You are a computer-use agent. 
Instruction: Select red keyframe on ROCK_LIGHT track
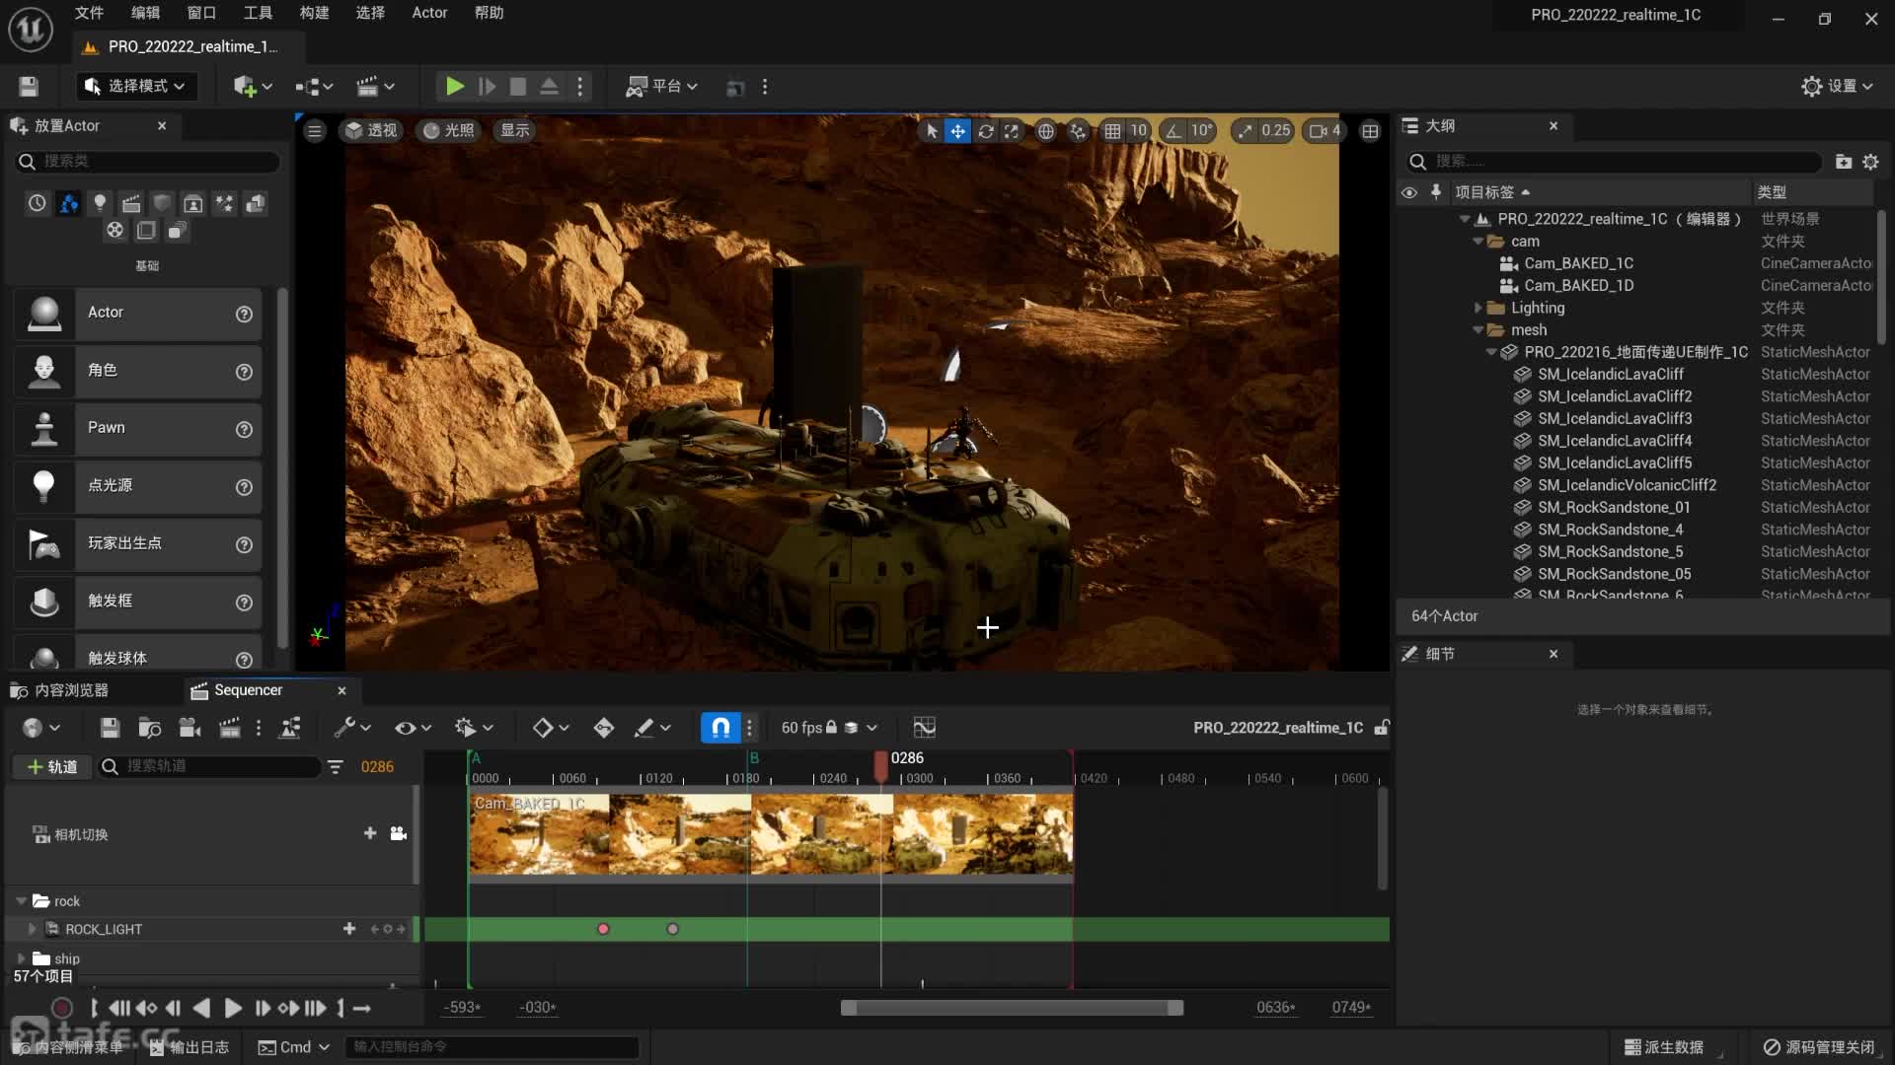click(603, 929)
